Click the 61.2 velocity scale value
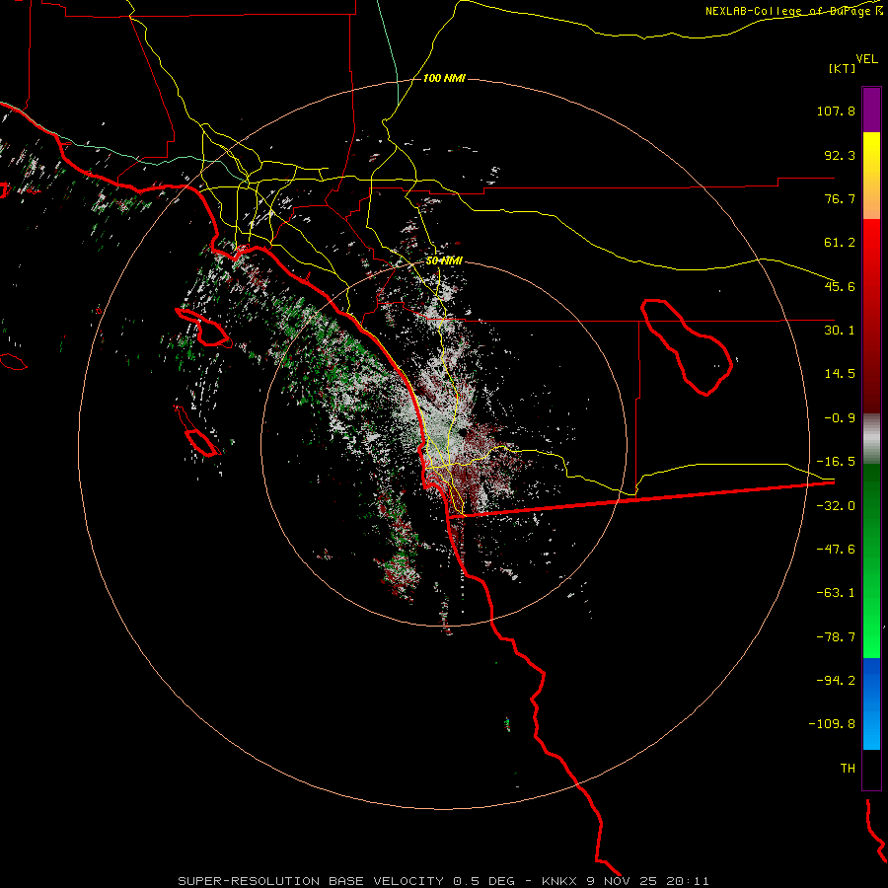This screenshot has width=888, height=888. pyautogui.click(x=840, y=243)
